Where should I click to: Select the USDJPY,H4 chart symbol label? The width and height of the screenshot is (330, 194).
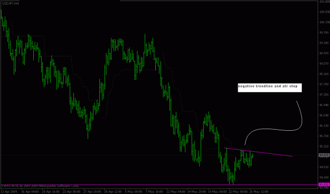point(11,4)
